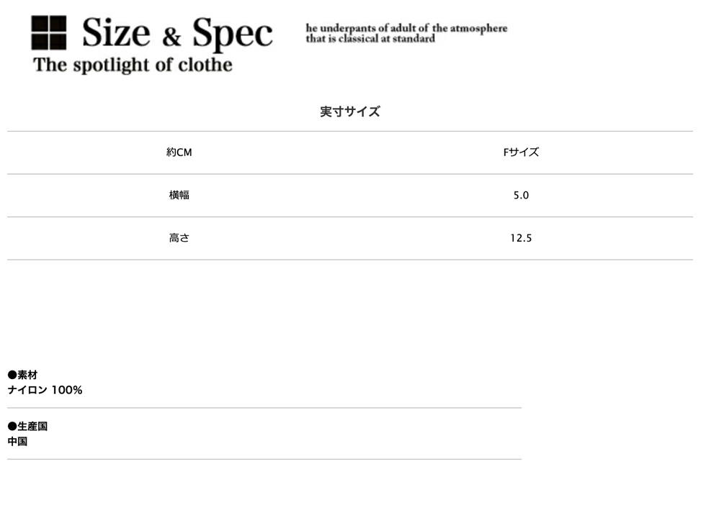Click the ampersand in the title
Viewport: 706px width, 528px height.
171,36
